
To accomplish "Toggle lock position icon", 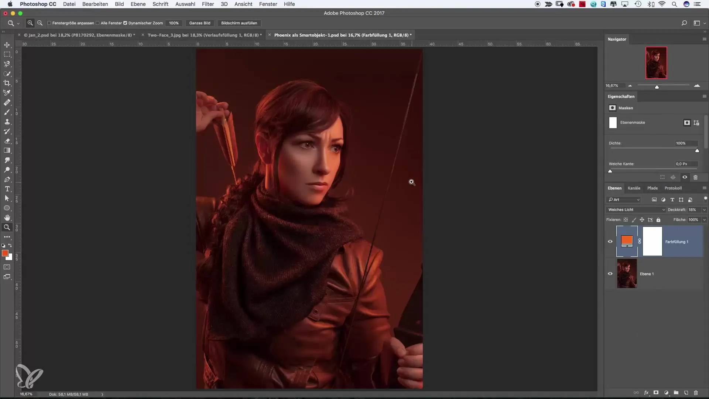I will tap(642, 219).
